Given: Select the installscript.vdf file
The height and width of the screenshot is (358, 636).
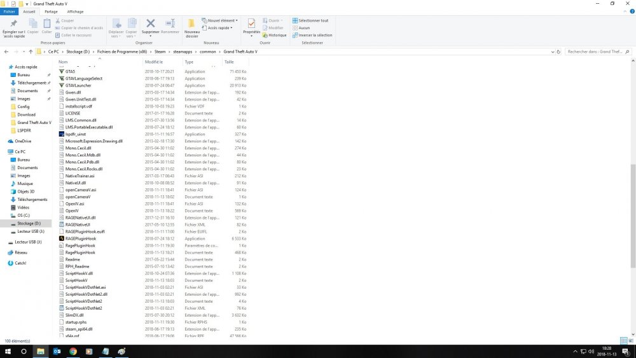Looking at the screenshot, I should 78,106.
